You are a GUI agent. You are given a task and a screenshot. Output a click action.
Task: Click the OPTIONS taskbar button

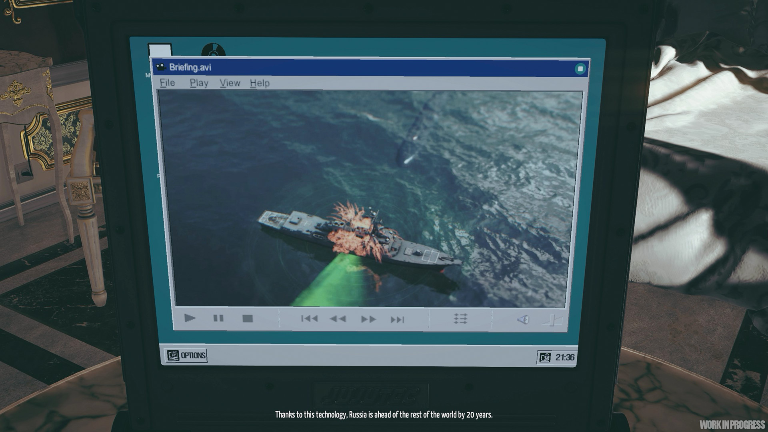[186, 355]
